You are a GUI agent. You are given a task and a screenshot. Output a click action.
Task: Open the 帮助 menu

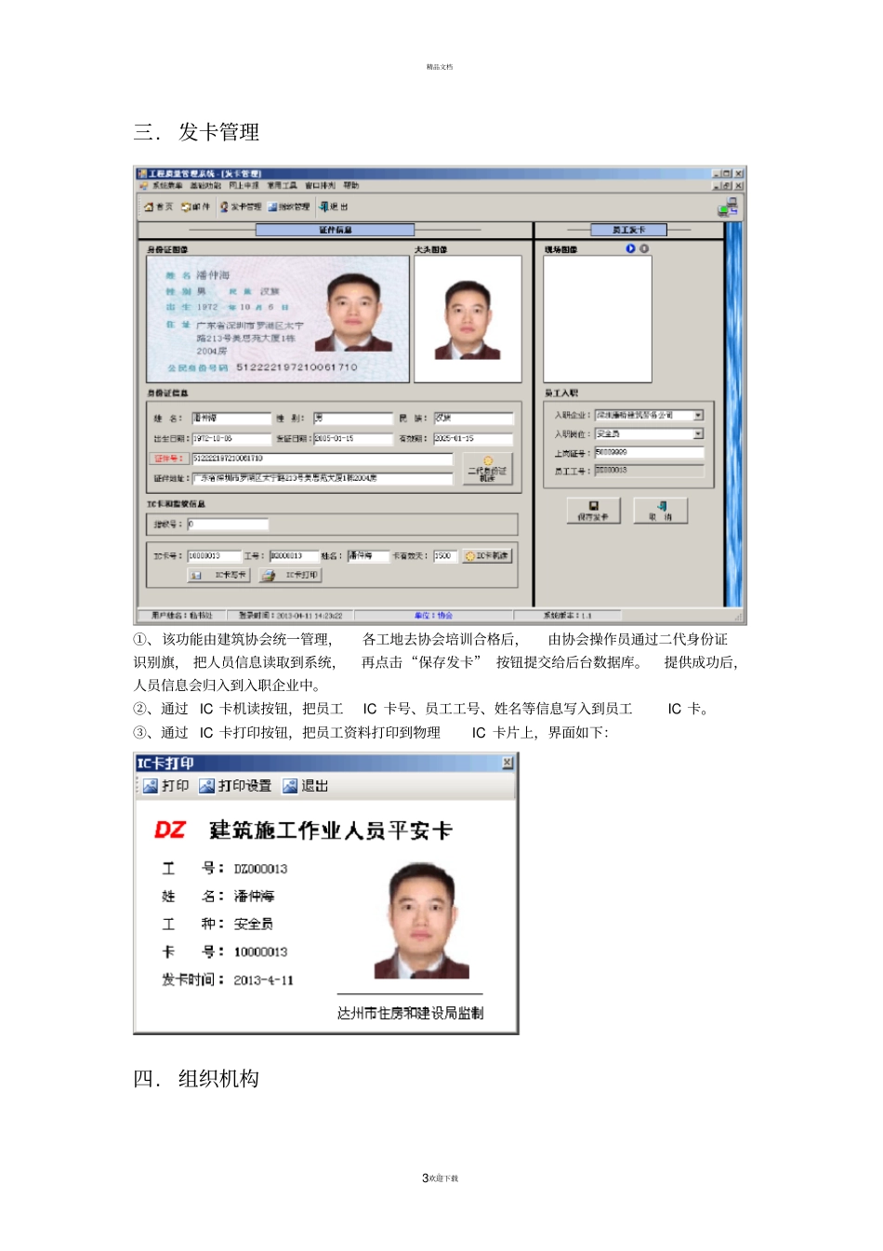point(350,186)
